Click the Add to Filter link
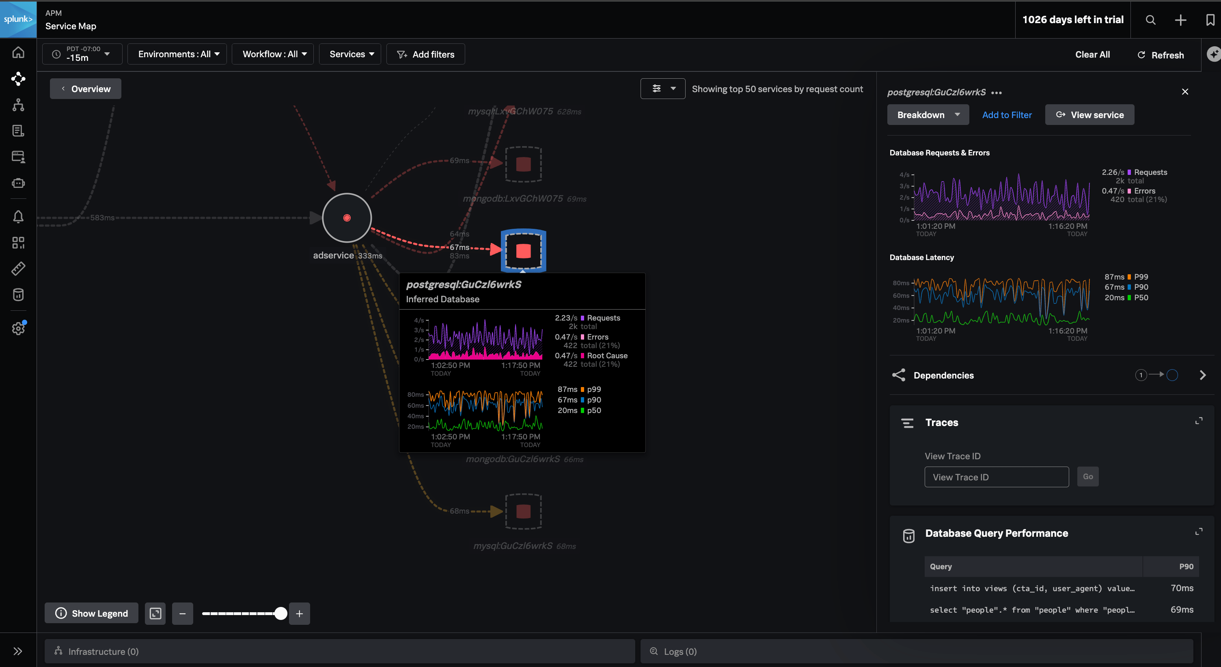The image size is (1221, 667). (1007, 115)
